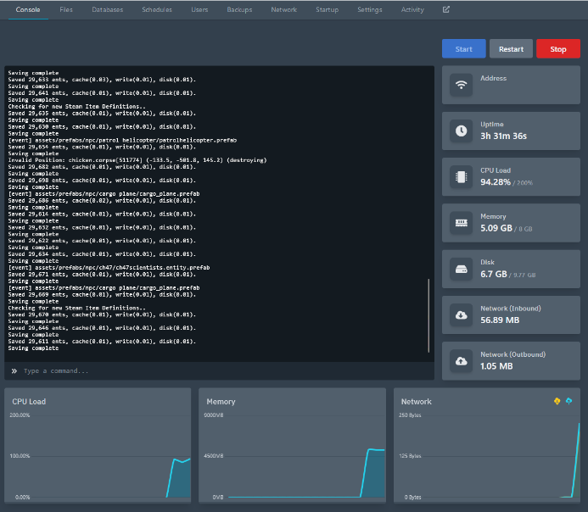Click the wifi Address icon
The width and height of the screenshot is (588, 512).
tap(462, 85)
